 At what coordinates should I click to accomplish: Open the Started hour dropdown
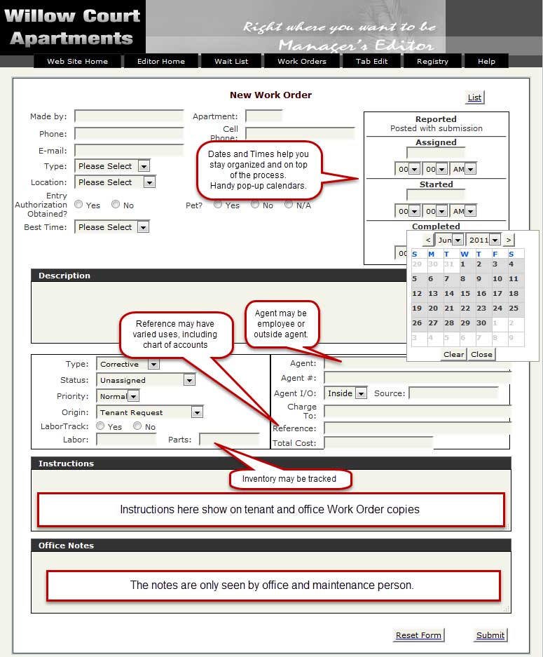pos(408,211)
